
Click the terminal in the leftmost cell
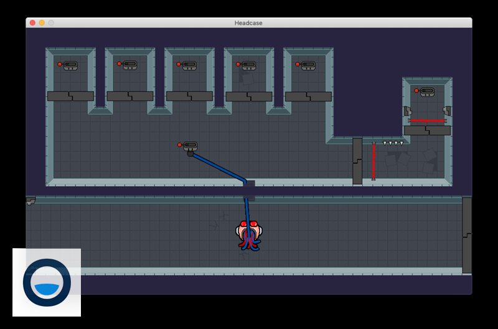pos(68,66)
